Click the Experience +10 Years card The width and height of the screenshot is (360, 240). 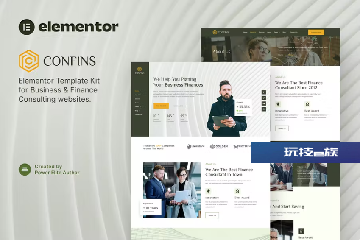151,207
